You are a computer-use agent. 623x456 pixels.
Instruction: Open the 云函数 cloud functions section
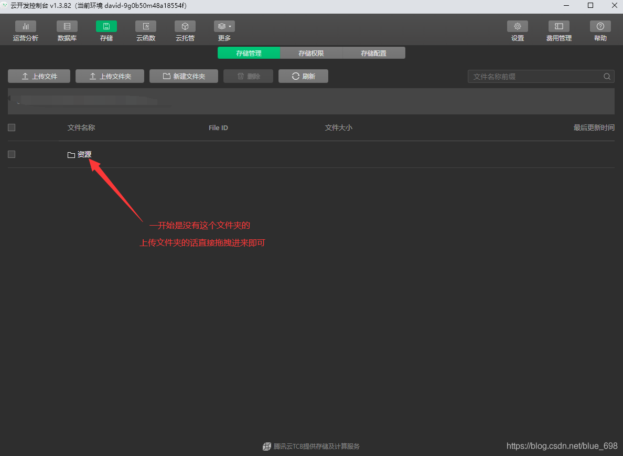145,31
